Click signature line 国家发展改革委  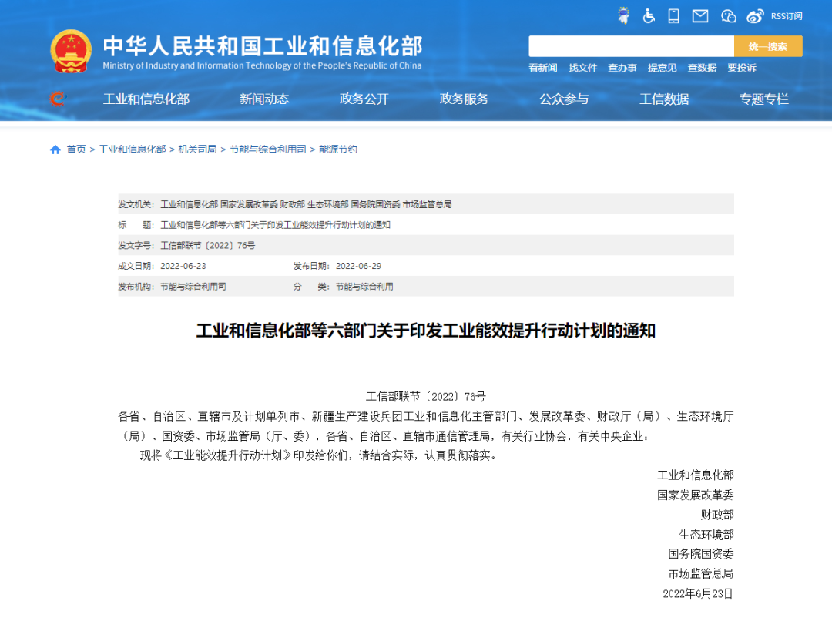click(x=695, y=495)
